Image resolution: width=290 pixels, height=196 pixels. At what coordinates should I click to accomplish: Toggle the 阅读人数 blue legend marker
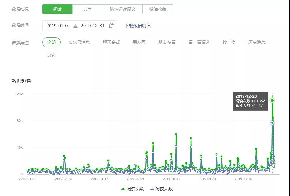pyautogui.click(x=152, y=189)
